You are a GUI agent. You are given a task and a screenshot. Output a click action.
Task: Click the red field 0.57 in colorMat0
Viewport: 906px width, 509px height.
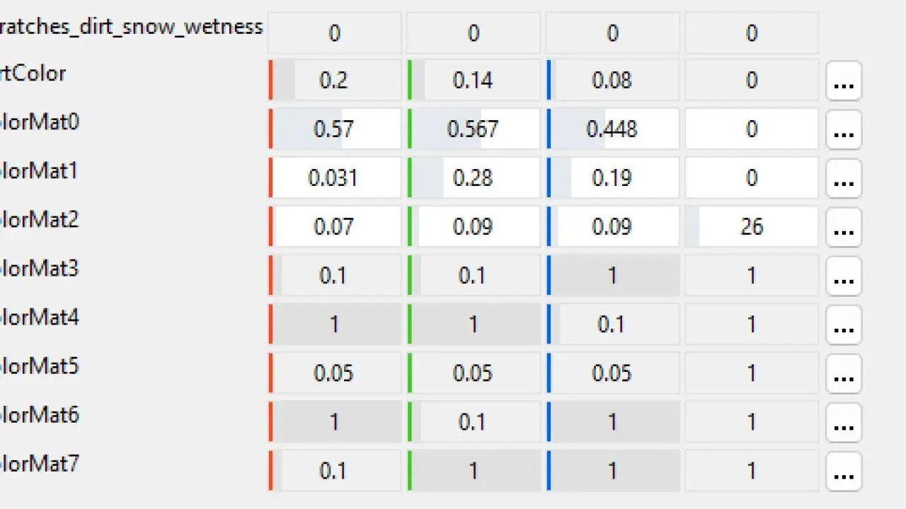[334, 129]
